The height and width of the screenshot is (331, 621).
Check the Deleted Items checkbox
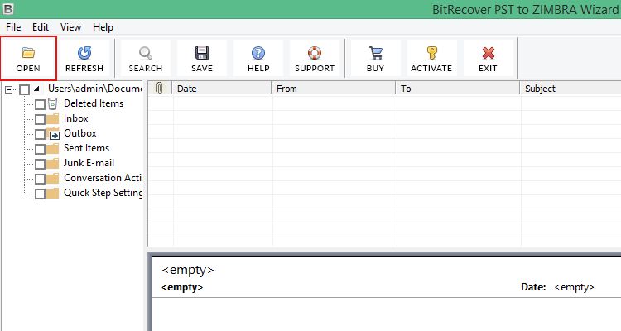point(40,104)
